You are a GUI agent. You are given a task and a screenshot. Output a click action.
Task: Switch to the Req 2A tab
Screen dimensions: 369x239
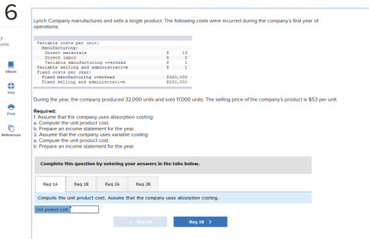point(112,184)
